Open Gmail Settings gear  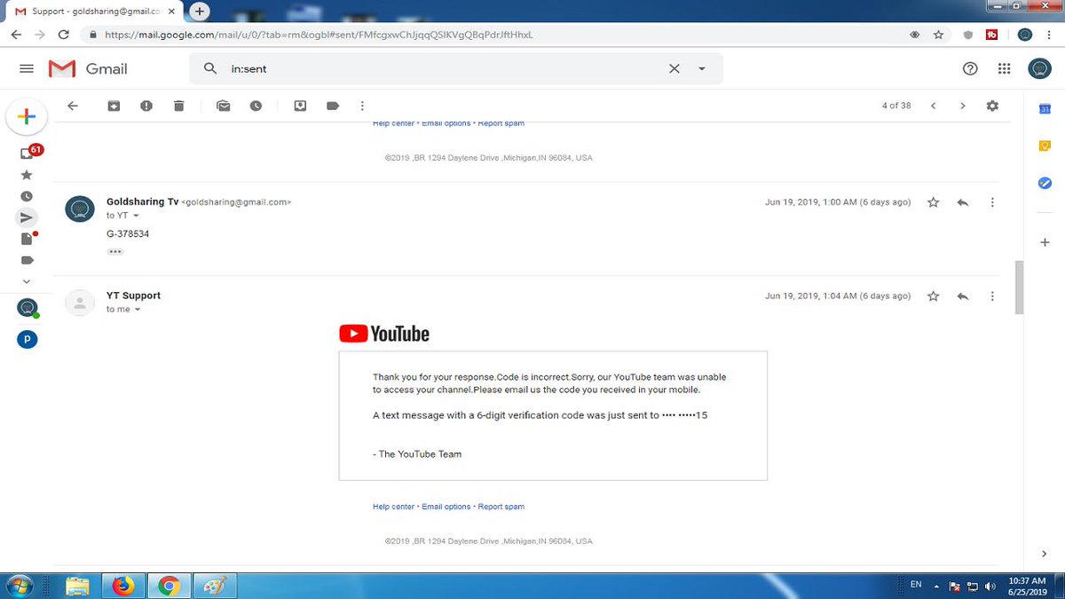point(992,106)
